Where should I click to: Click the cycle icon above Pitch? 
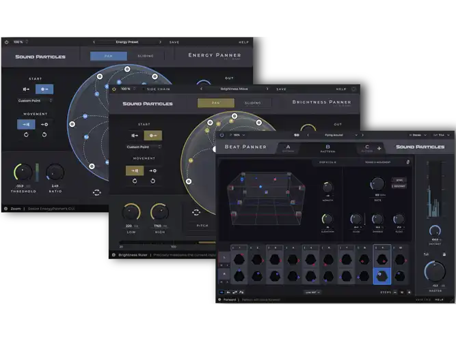coord(196,212)
